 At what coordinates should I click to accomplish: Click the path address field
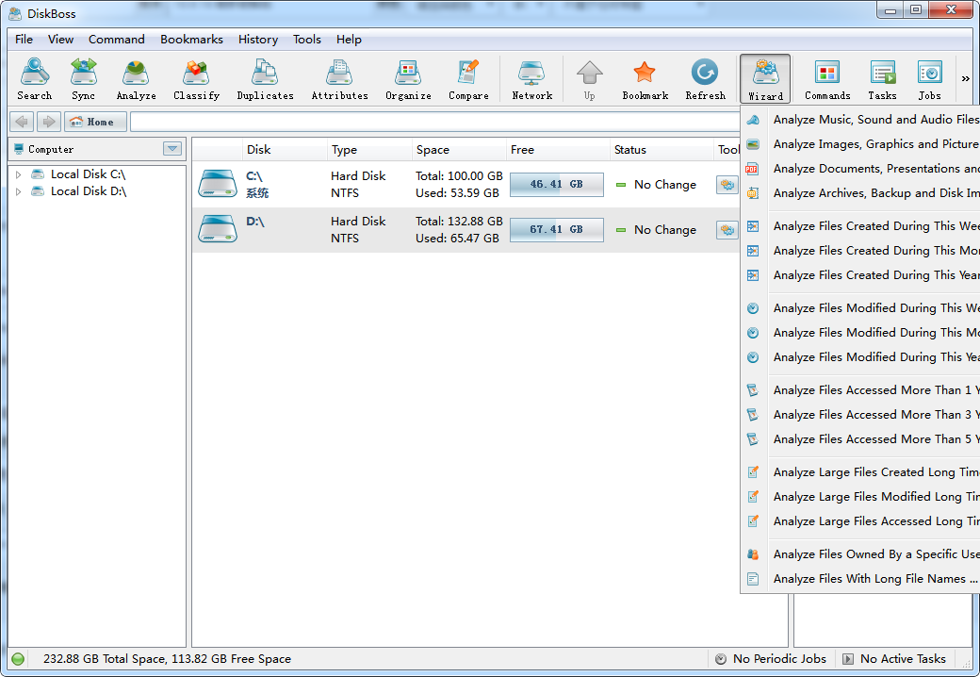click(x=435, y=122)
